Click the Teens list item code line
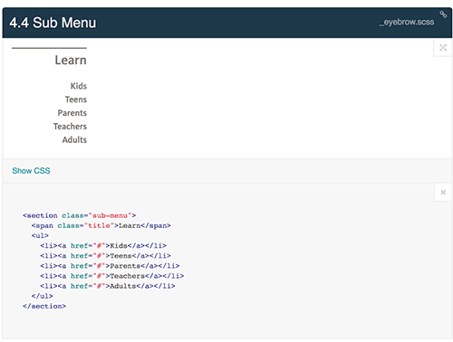453x342 pixels. tap(105, 256)
